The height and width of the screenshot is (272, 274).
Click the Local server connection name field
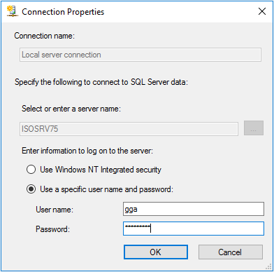pyautogui.click(x=140, y=55)
